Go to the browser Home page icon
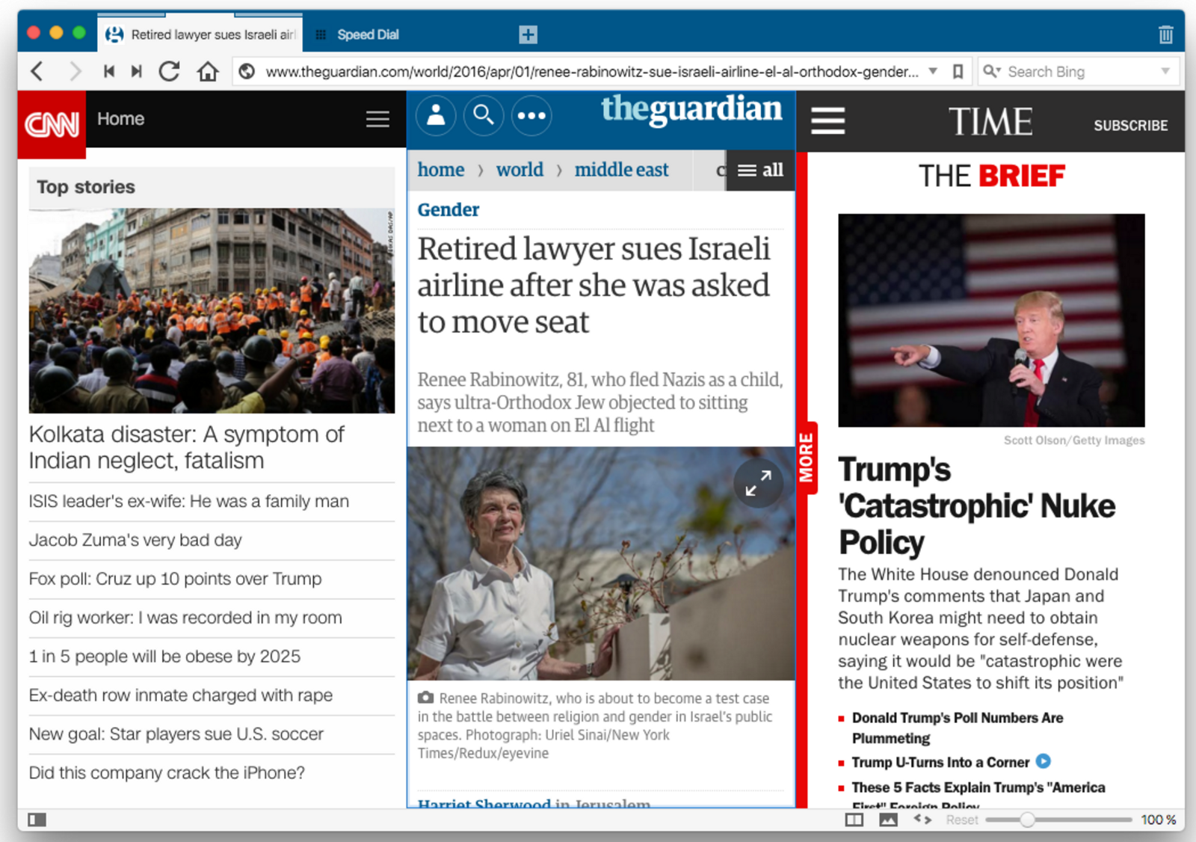Screen dimensions: 1196x842 (x=208, y=72)
